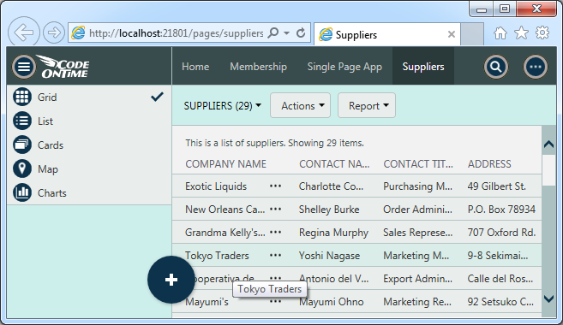Switch to the Suppliers browser tab
The width and height of the screenshot is (563, 325).
click(x=387, y=34)
